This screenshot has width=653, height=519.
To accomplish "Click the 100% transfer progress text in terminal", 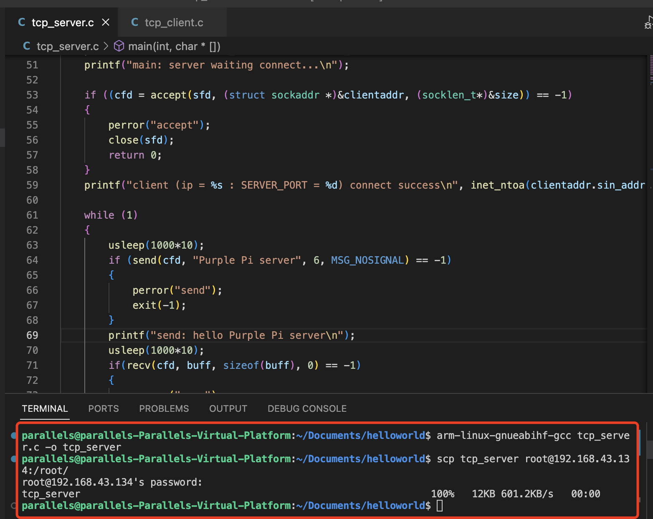I will point(443,494).
